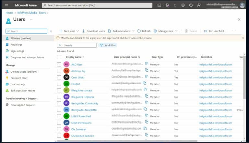Click the horizontal scrollbar under the table
This screenshot has height=143, width=249.
(x=127, y=141)
